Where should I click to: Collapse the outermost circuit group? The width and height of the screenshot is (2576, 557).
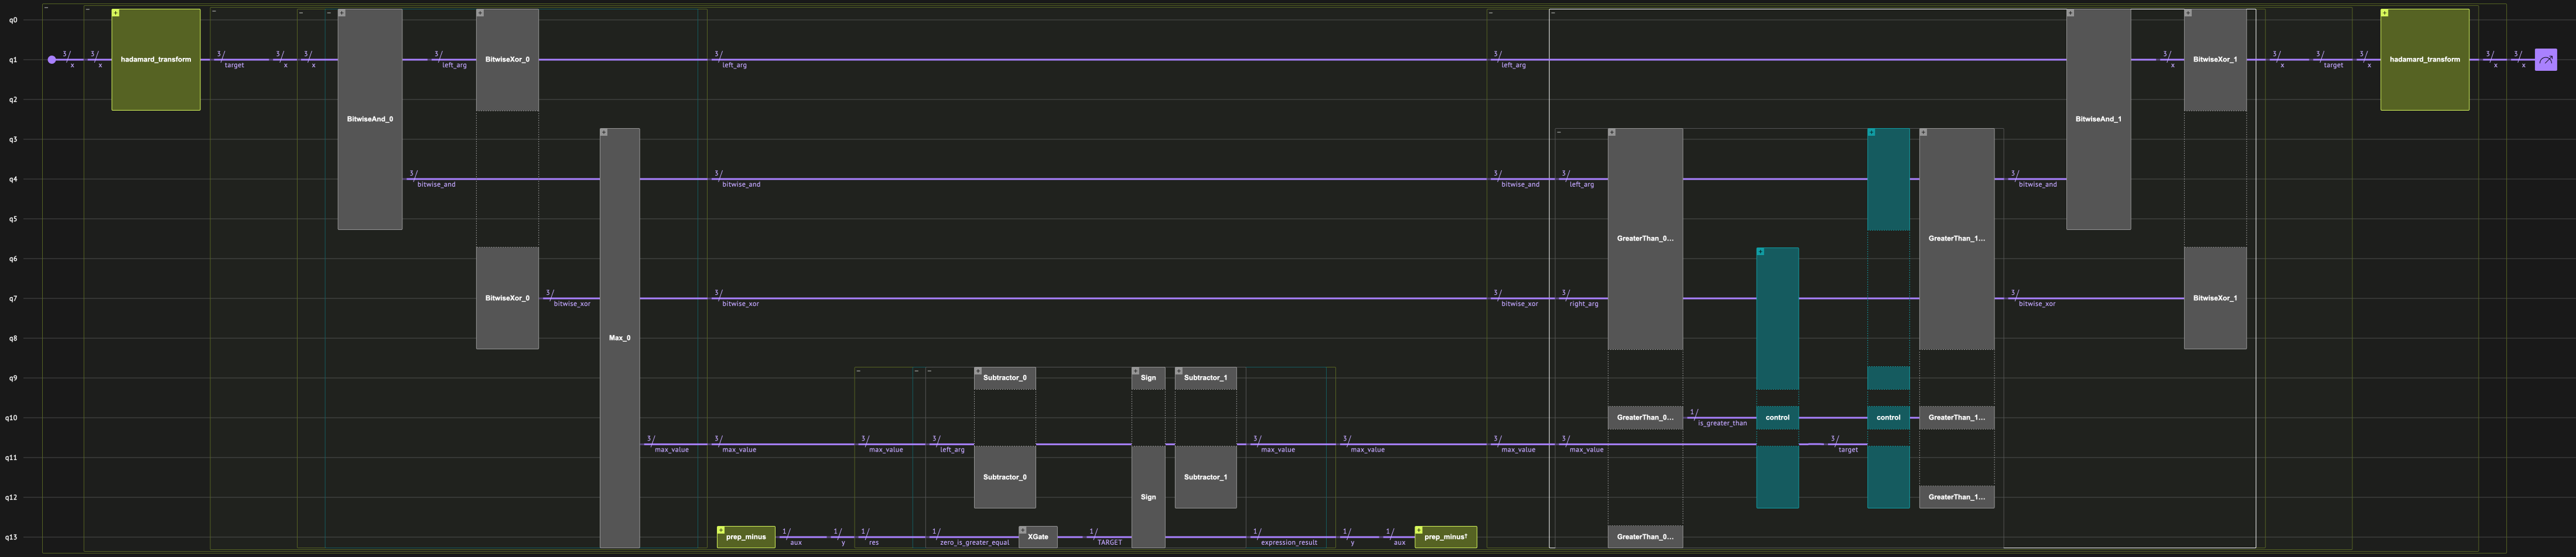click(x=46, y=8)
